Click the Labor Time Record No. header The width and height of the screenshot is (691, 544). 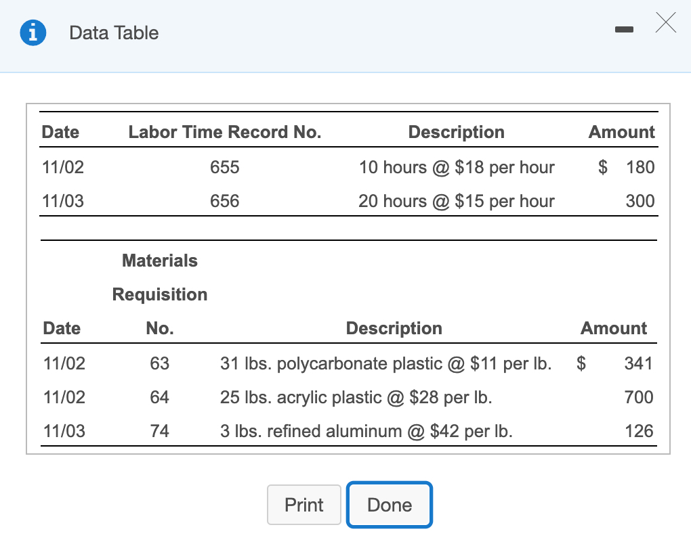[x=224, y=132]
